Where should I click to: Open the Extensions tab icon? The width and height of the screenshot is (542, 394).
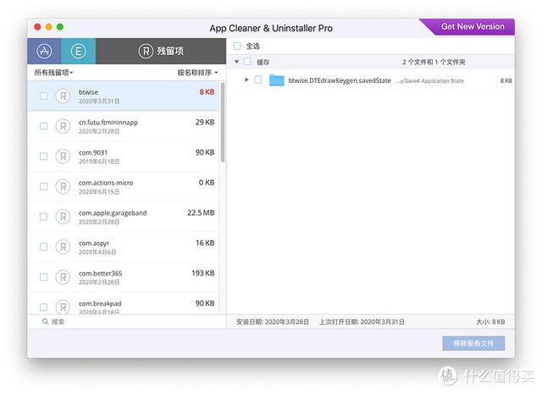coord(79,51)
